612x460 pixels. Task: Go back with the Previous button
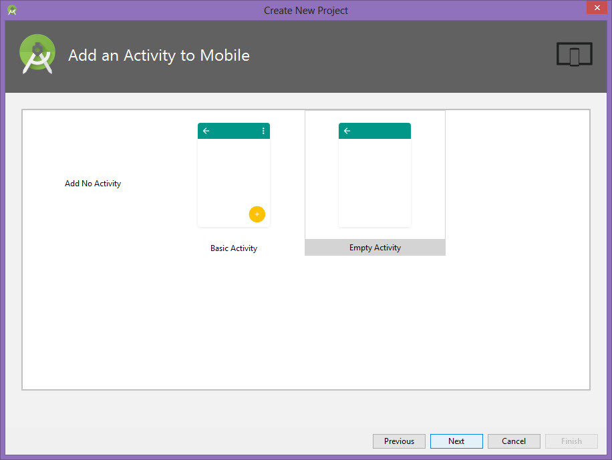pyautogui.click(x=399, y=441)
